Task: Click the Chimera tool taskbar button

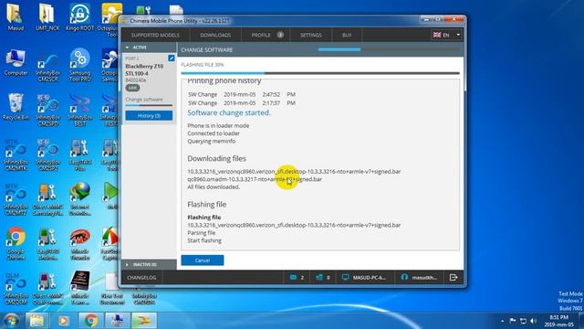Action: pyautogui.click(x=144, y=321)
